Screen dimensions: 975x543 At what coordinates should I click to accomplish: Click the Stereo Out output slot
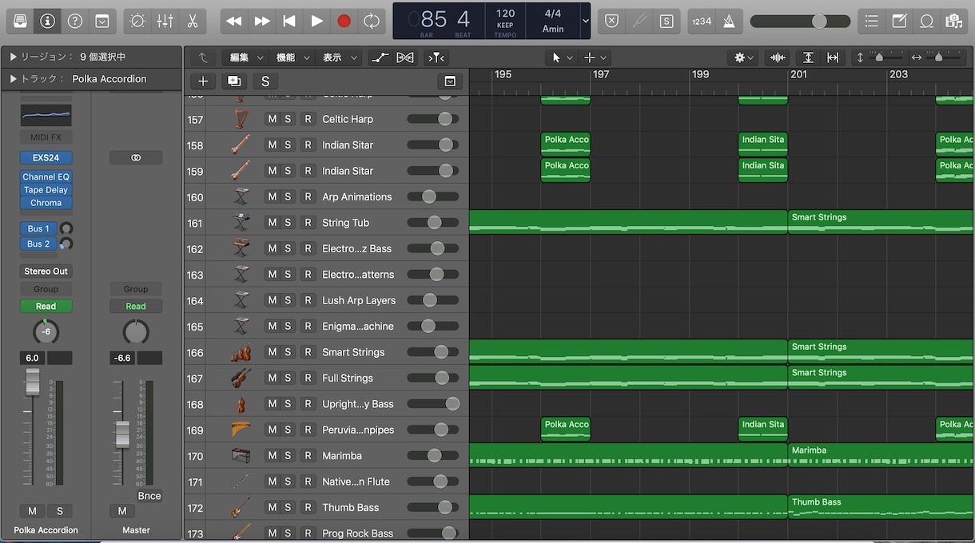pyautogui.click(x=46, y=271)
